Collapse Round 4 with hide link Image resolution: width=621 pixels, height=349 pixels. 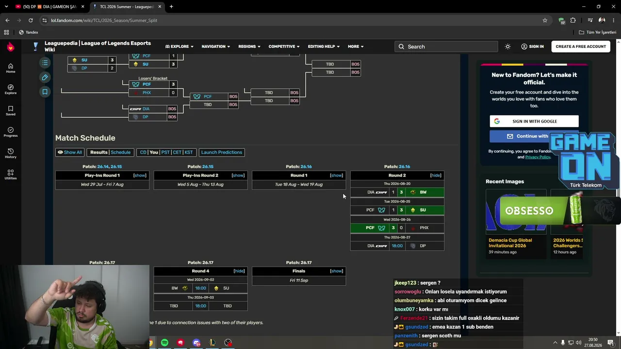click(x=239, y=271)
